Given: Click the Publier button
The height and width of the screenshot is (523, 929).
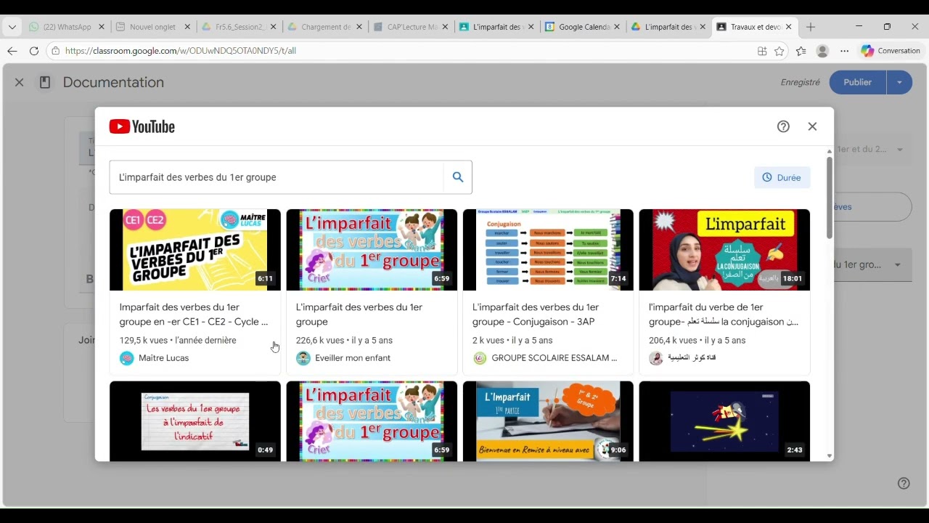Looking at the screenshot, I should click(857, 82).
